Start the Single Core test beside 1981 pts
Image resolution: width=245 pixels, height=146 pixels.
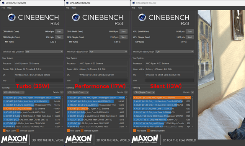(x=59, y=37)
